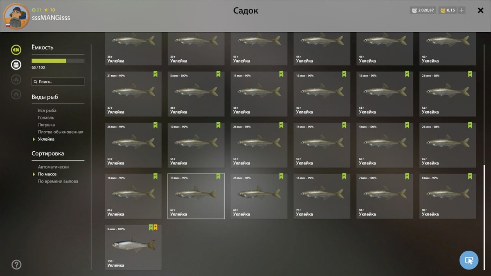Click the silver coins balance icon
The width and height of the screenshot is (491, 276).
click(414, 10)
